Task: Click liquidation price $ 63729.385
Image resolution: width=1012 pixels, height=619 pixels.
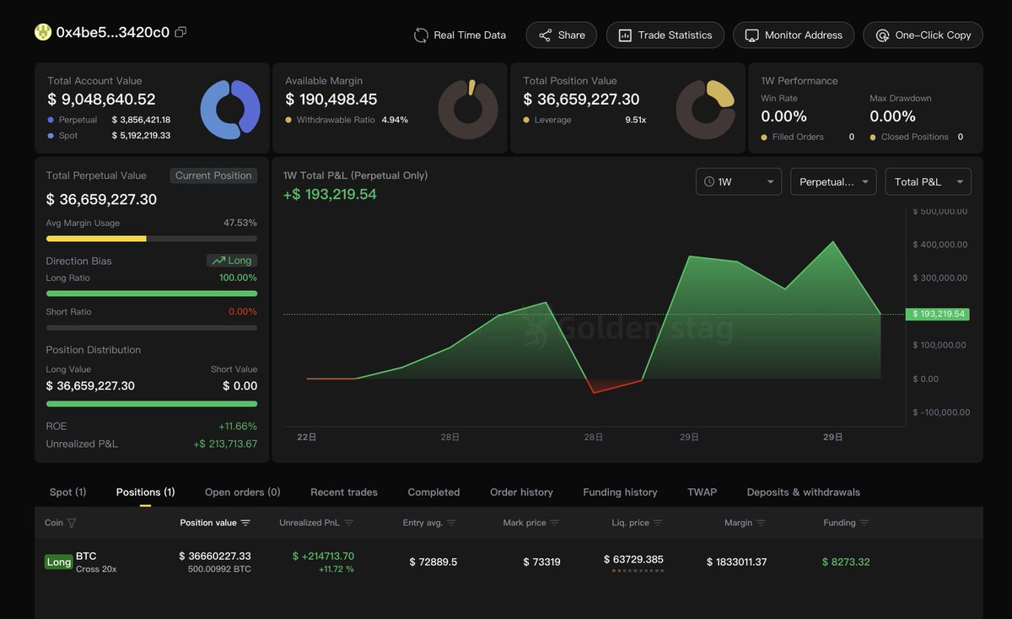Action: click(x=633, y=559)
